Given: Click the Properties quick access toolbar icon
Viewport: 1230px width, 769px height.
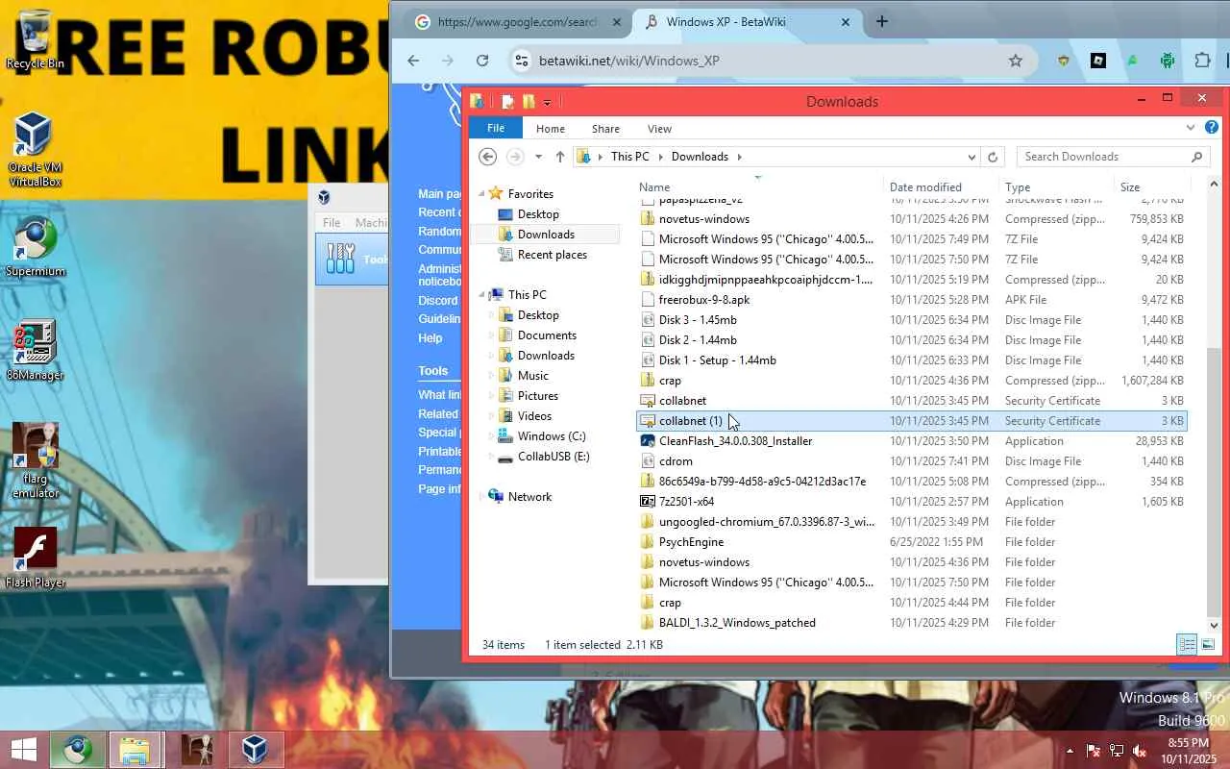Looking at the screenshot, I should pyautogui.click(x=508, y=102).
